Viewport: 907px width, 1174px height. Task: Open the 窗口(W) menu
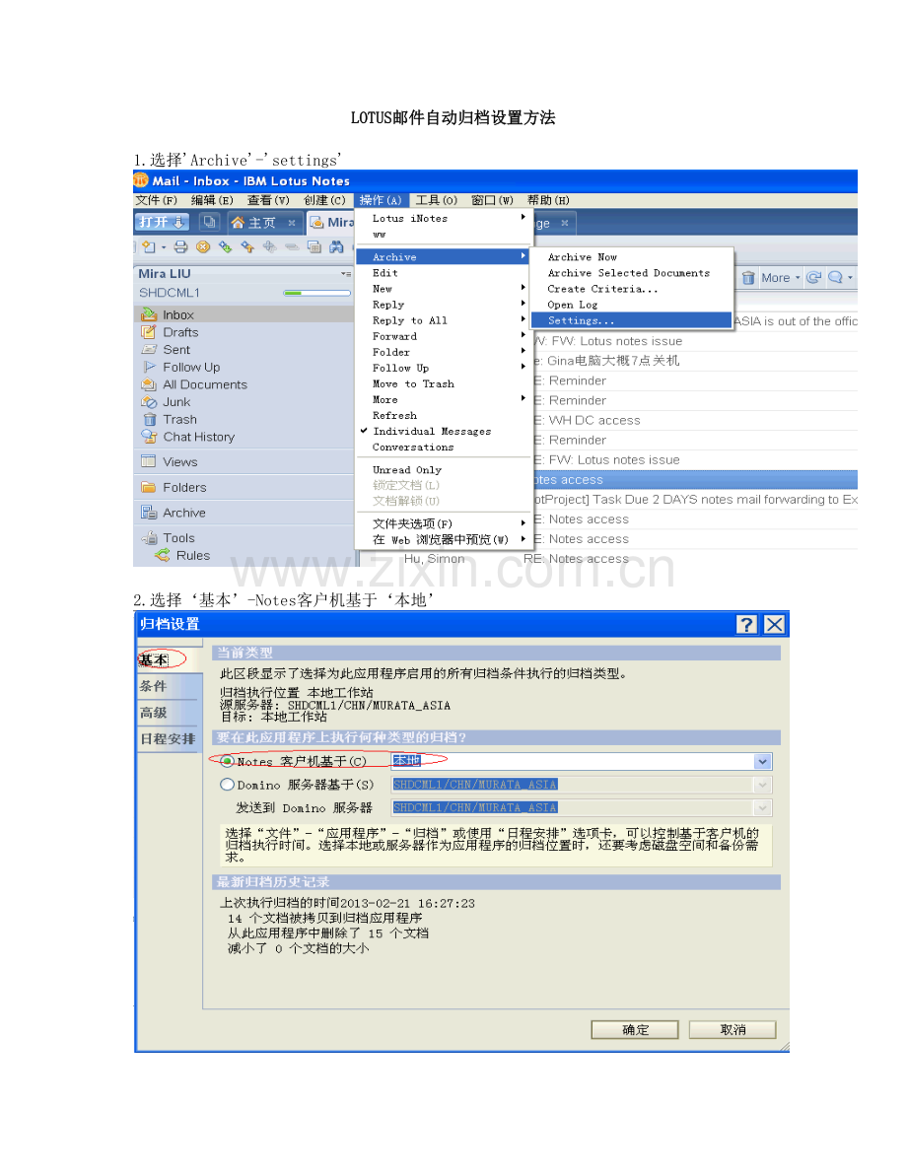click(492, 200)
